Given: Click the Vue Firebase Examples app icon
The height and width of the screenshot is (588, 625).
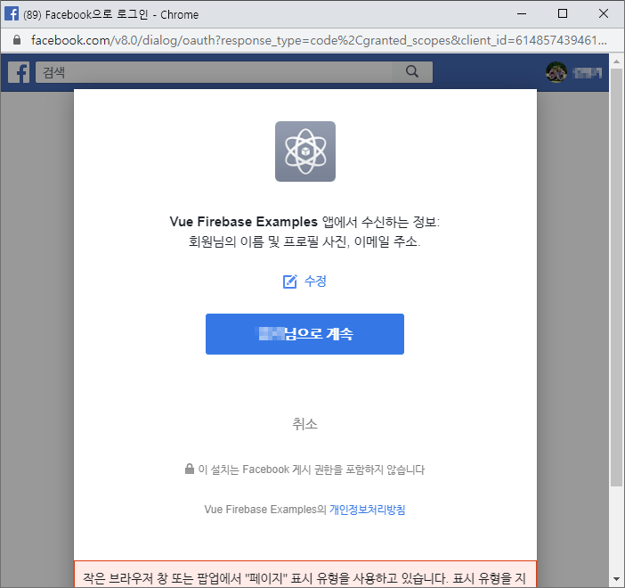Looking at the screenshot, I should click(304, 151).
